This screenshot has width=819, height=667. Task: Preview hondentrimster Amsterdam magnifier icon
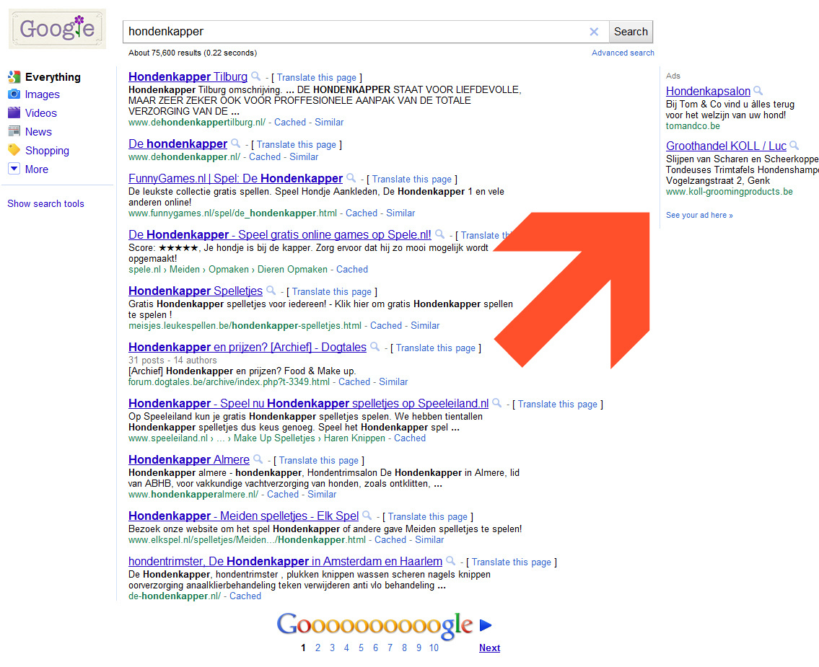point(450,561)
